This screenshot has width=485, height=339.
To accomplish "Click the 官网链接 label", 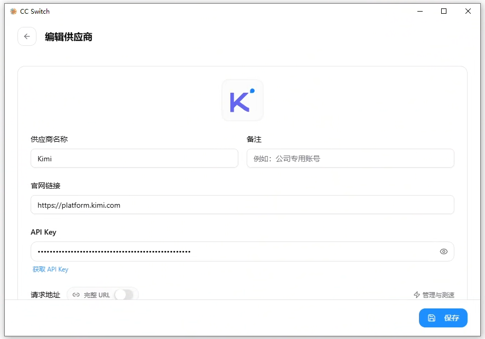I will click(x=45, y=186).
